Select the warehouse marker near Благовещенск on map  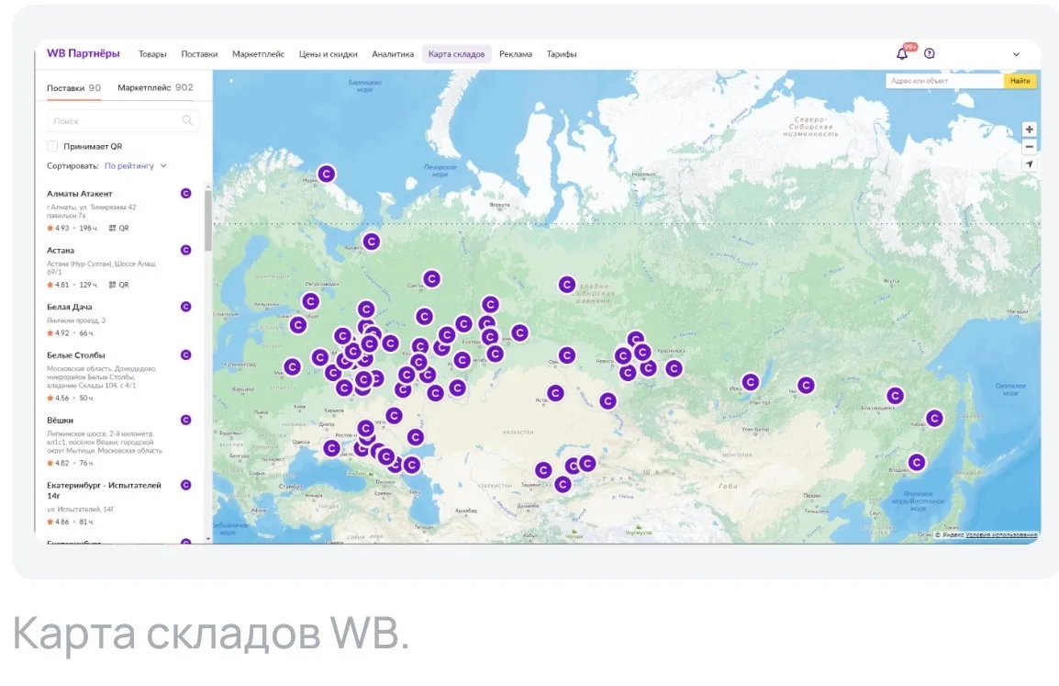[895, 396]
